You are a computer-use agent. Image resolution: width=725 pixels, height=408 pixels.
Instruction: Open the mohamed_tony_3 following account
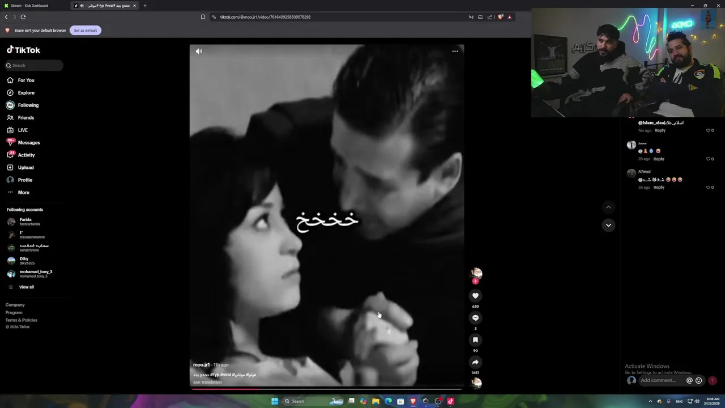[x=29, y=274]
